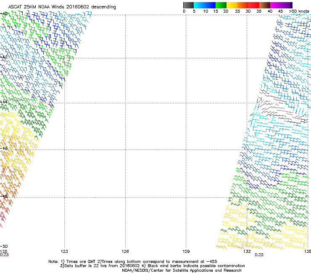Click the 'Times are GMT' note line
Viewport: 311px width, 273px height.
pos(133,262)
